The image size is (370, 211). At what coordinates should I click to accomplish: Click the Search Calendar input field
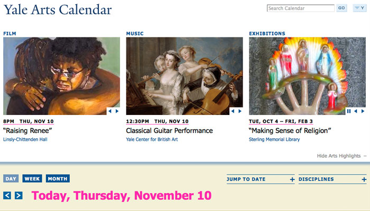tap(301, 8)
